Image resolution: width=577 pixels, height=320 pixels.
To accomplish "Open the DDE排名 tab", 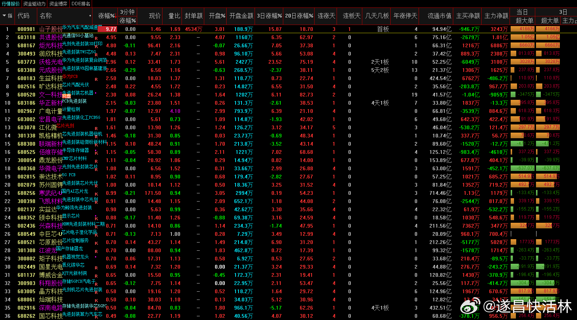I will (x=81, y=4).
